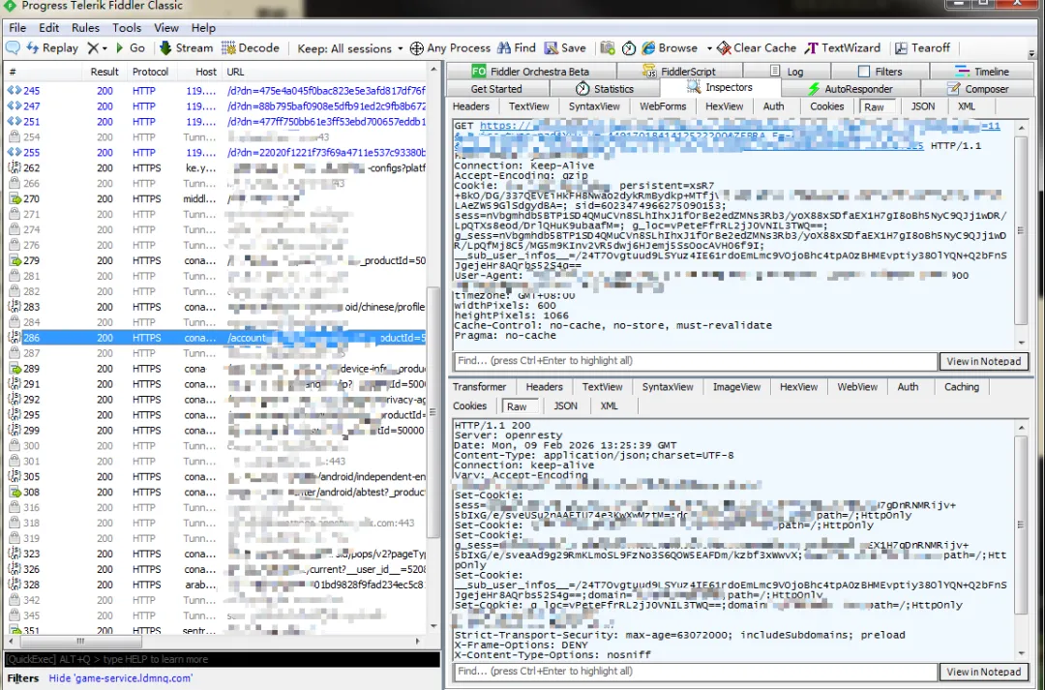Replay the selected session
Viewport: 1045px width, 690px height.
(x=52, y=48)
